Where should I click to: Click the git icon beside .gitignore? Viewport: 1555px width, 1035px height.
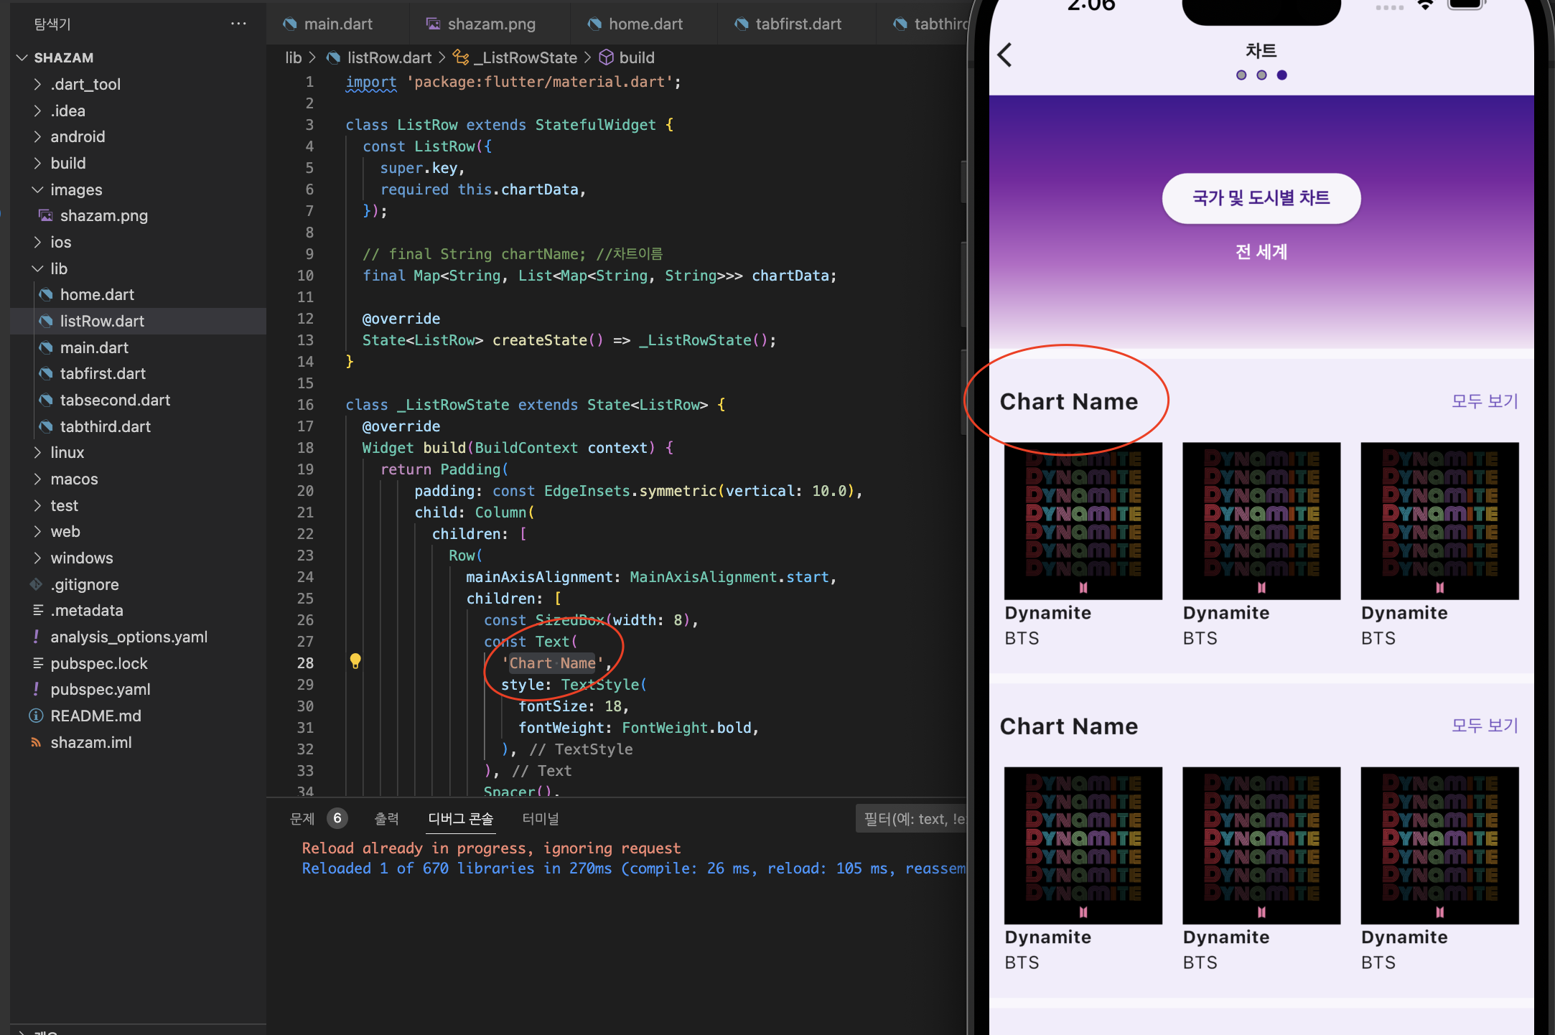[x=36, y=584]
